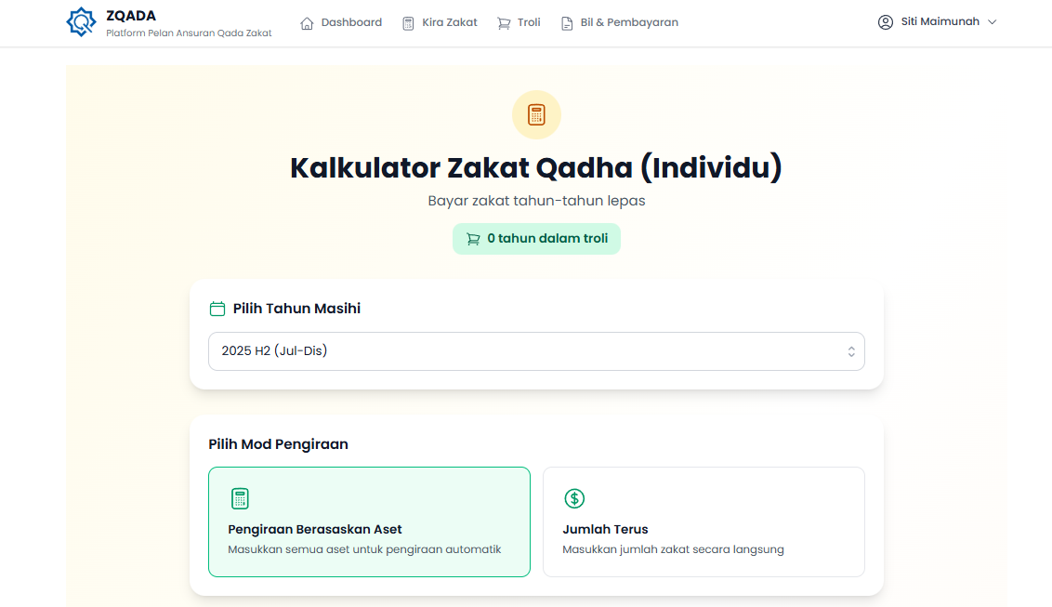1052x607 pixels.
Task: Choose the Jumlah Terus calculation mode
Action: [704, 521]
